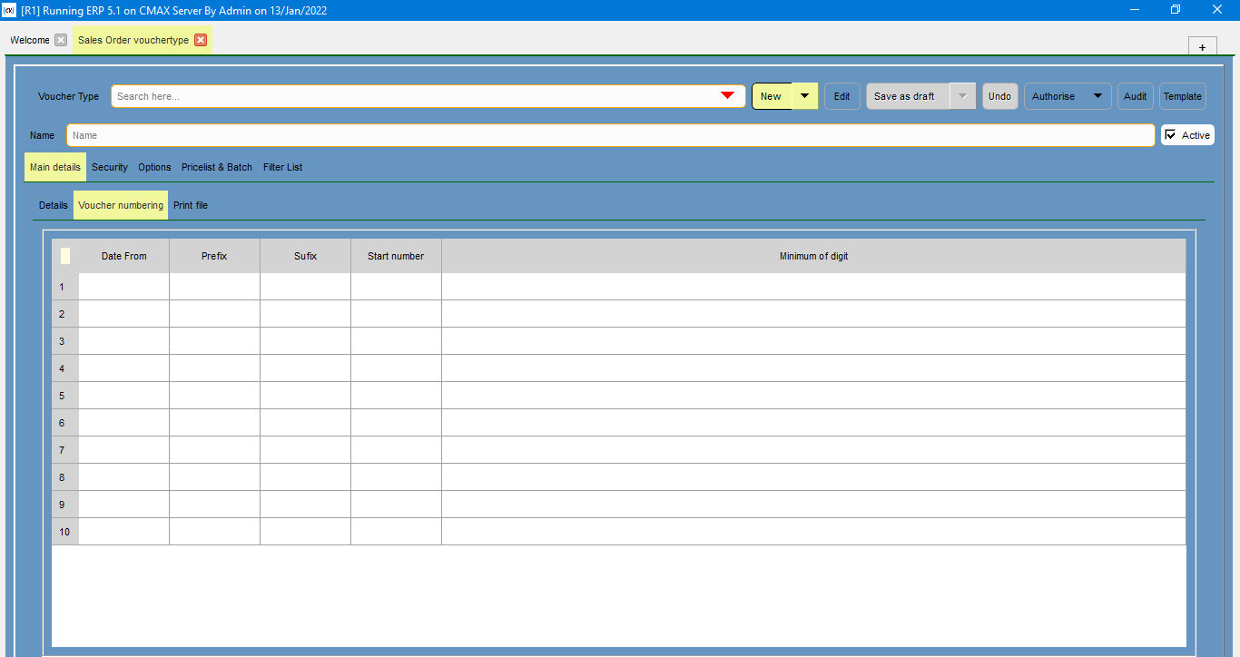1240x657 pixels.
Task: Click the Start number column header
Action: (x=396, y=256)
